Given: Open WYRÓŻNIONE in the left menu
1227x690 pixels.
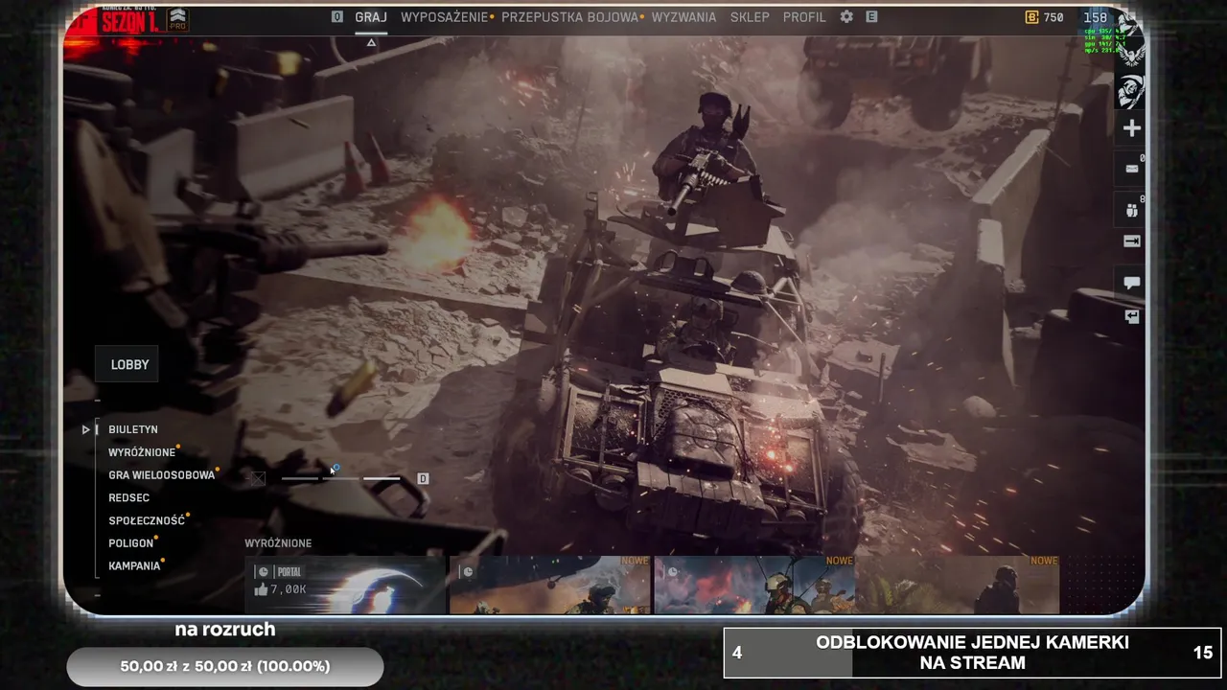Looking at the screenshot, I should (142, 452).
